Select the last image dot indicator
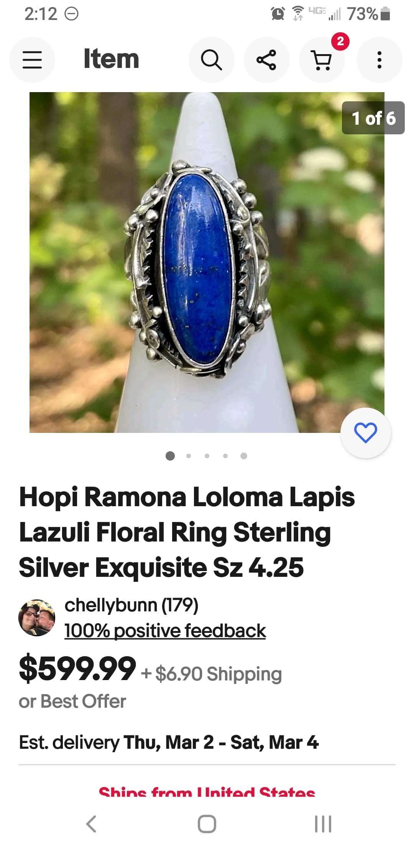This screenshot has width=414, height=852. click(x=244, y=456)
